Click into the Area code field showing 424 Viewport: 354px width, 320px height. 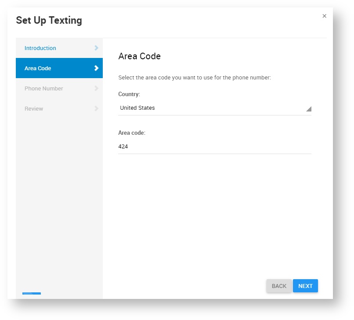click(211, 147)
